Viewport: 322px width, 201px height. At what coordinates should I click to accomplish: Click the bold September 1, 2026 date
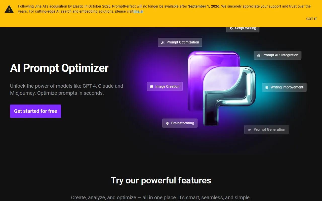click(204, 6)
